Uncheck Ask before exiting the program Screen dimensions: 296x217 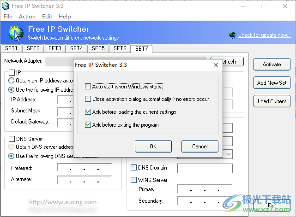click(x=88, y=125)
